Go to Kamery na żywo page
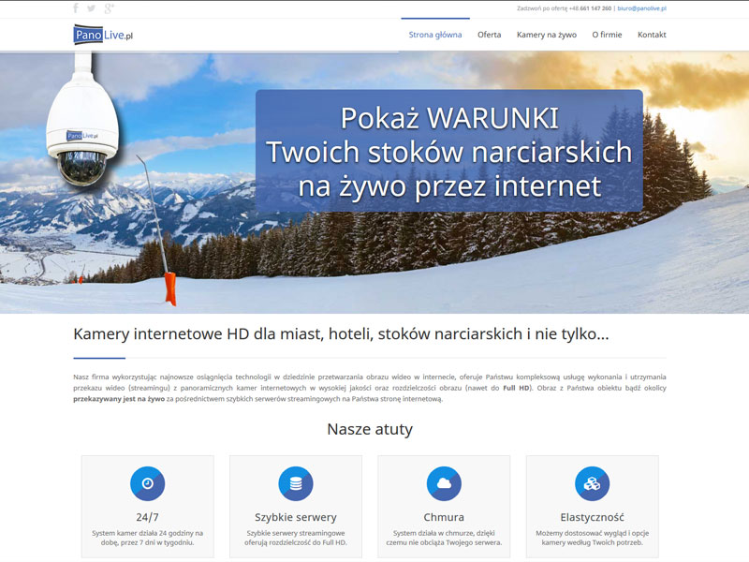 [547, 35]
